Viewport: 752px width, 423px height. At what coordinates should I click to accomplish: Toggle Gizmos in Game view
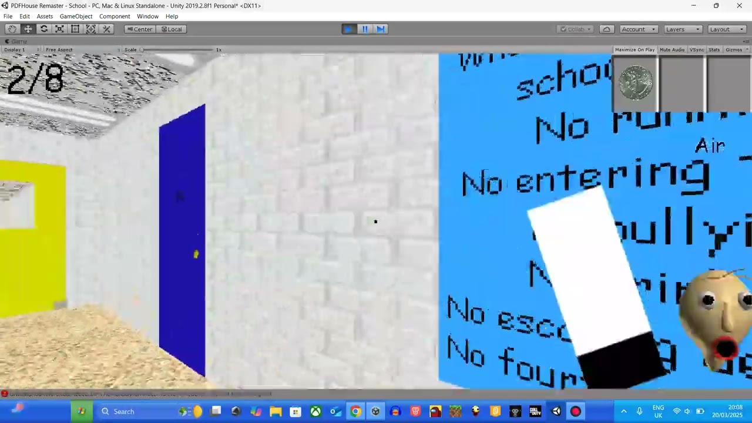(x=733, y=49)
